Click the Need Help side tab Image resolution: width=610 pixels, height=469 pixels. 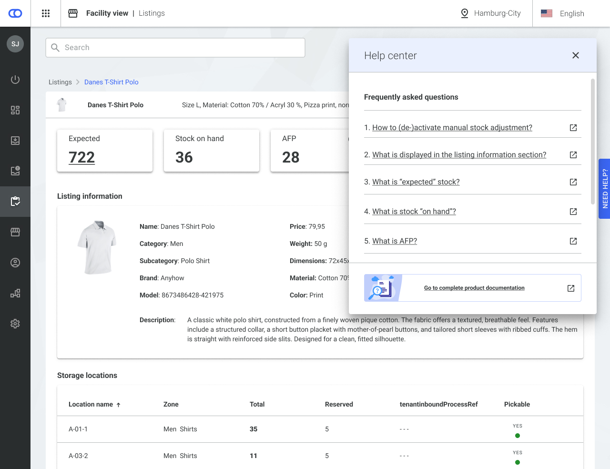(x=604, y=188)
